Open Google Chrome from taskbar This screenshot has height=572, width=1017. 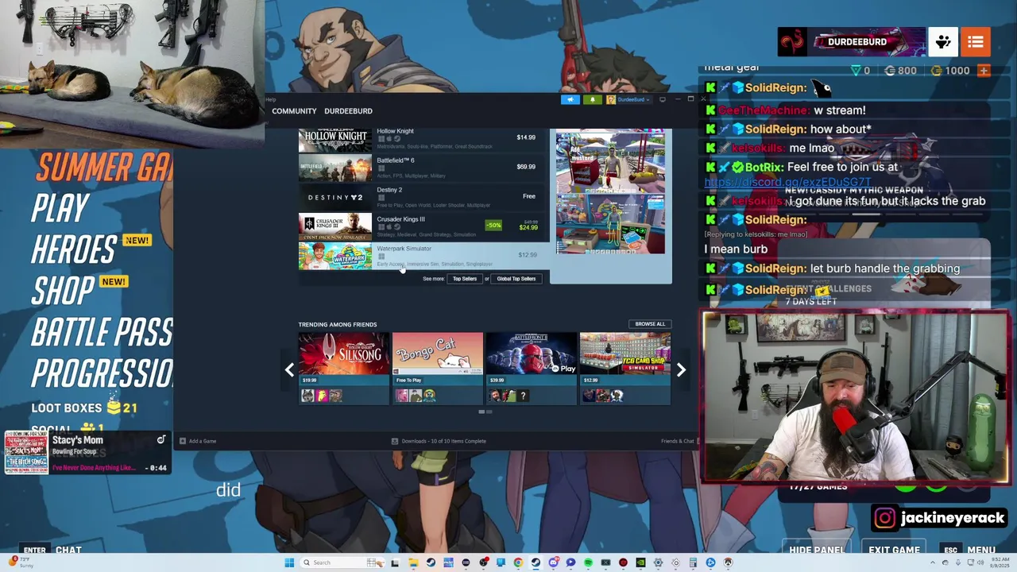[x=518, y=562]
